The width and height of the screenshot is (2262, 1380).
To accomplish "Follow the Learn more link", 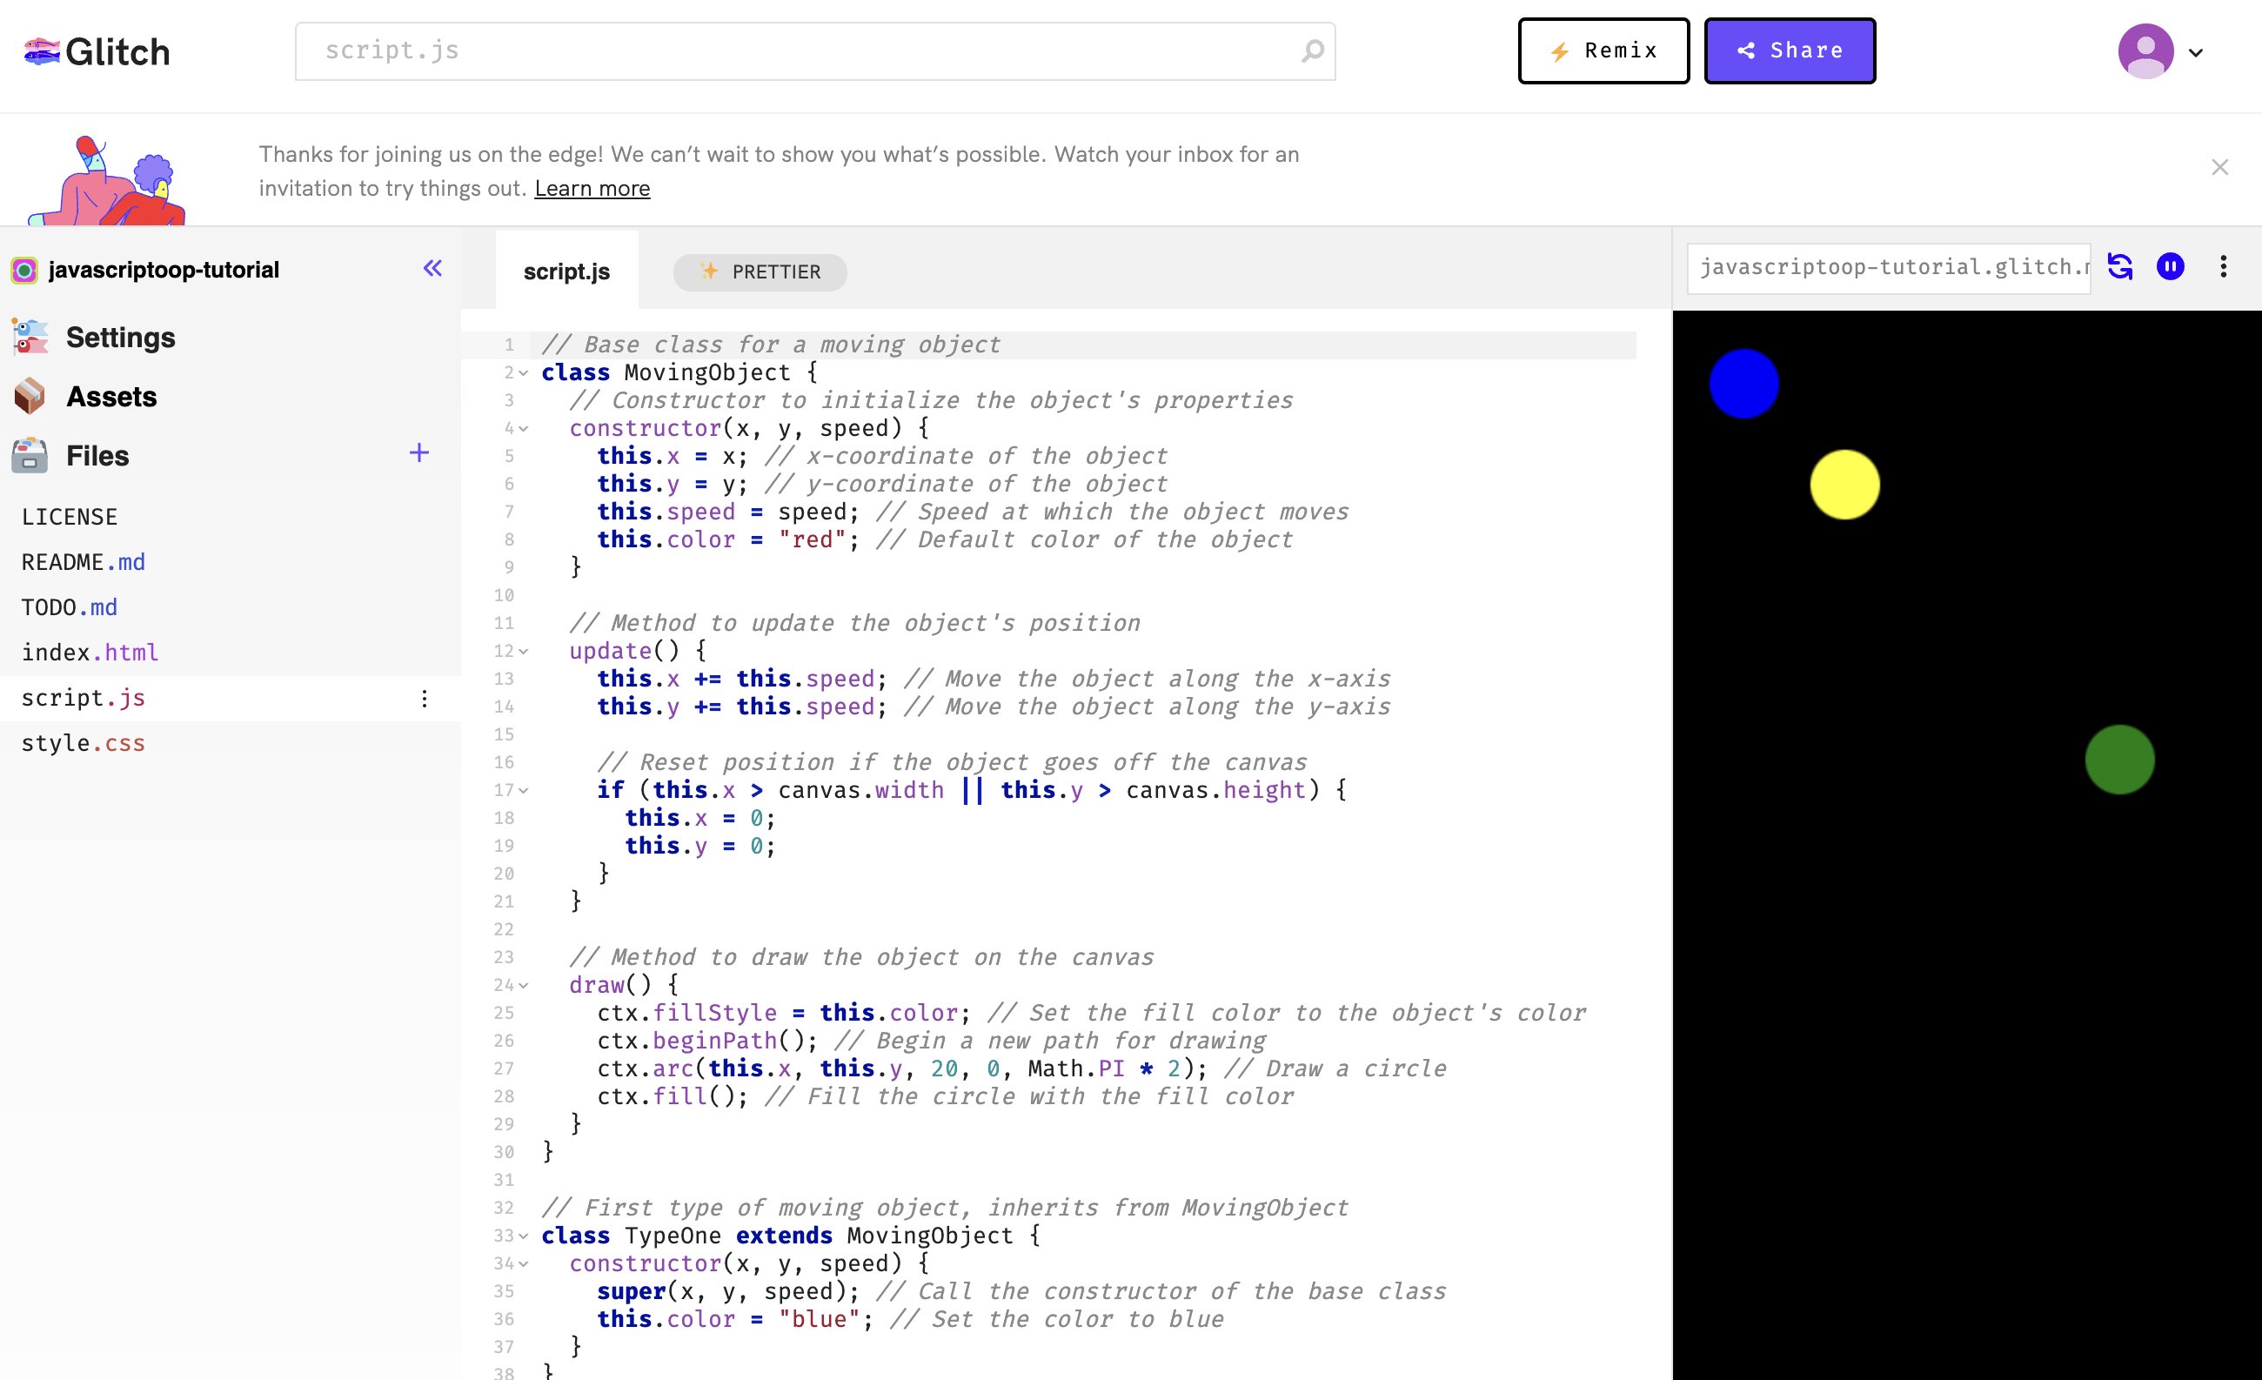I will [x=592, y=188].
